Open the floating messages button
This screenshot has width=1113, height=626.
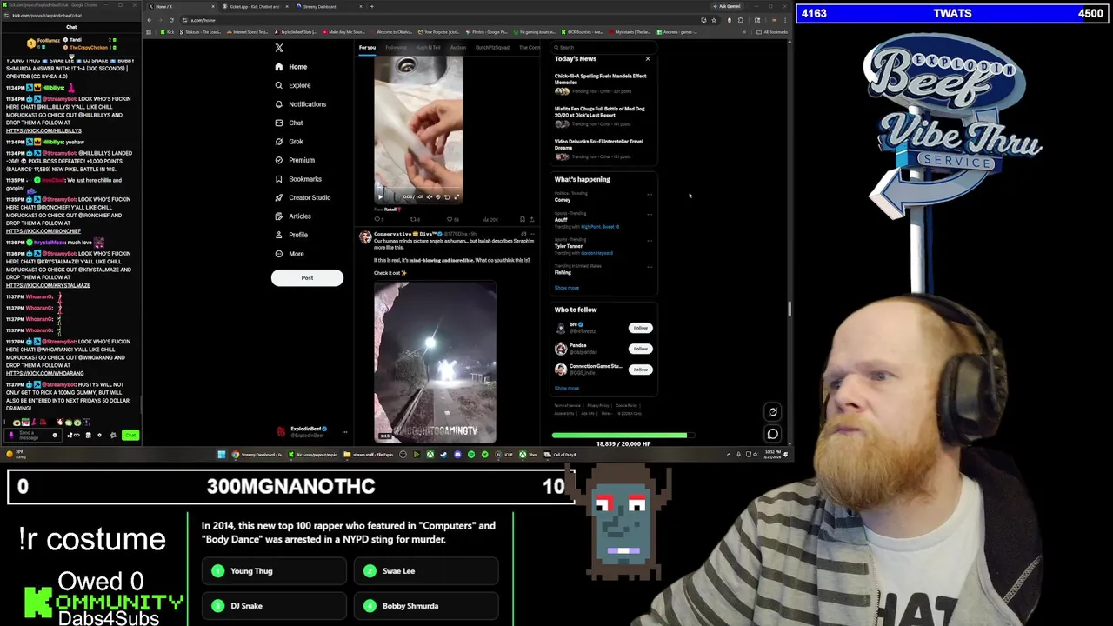pyautogui.click(x=772, y=434)
